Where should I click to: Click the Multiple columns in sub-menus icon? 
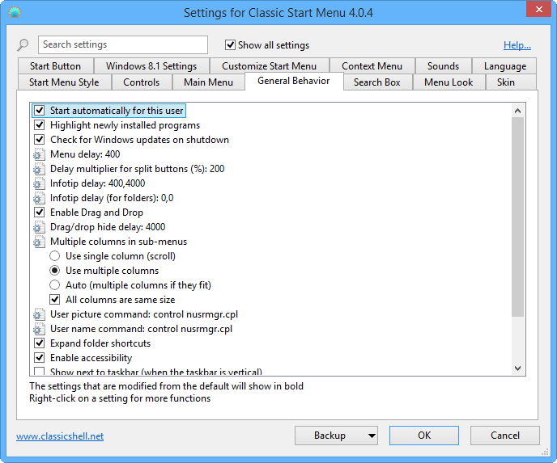pos(39,242)
